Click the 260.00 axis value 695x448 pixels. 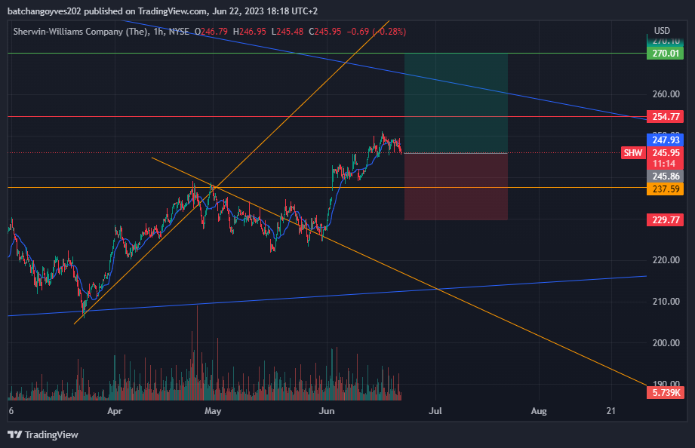coord(666,94)
